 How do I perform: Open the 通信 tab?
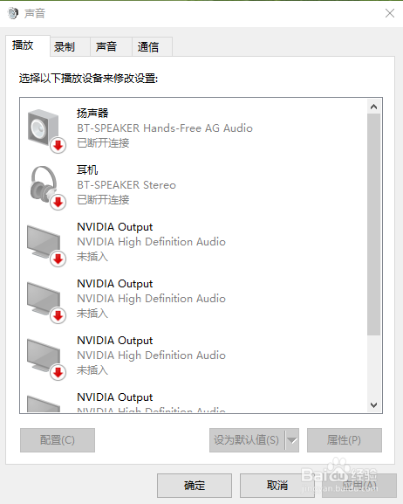tap(152, 47)
